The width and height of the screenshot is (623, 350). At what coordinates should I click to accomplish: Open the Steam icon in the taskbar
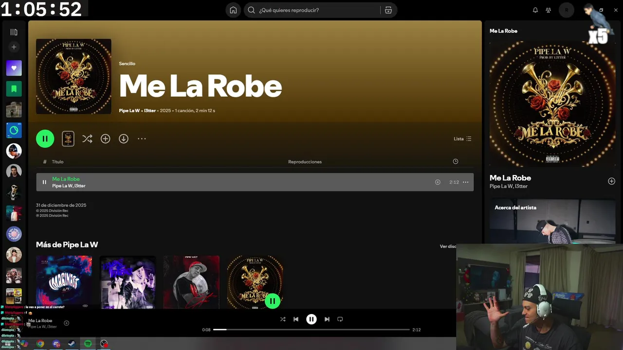click(x=72, y=344)
